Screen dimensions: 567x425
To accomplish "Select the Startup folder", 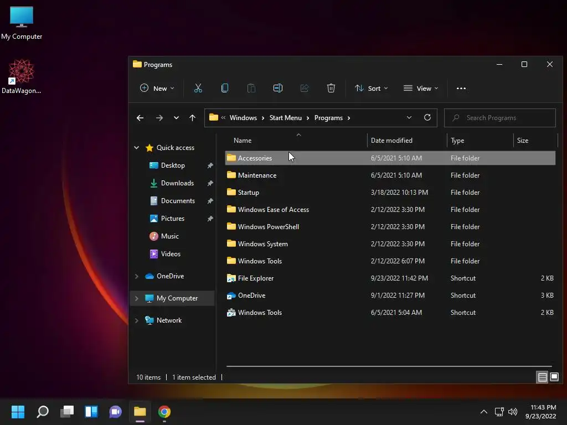I will [390, 192].
